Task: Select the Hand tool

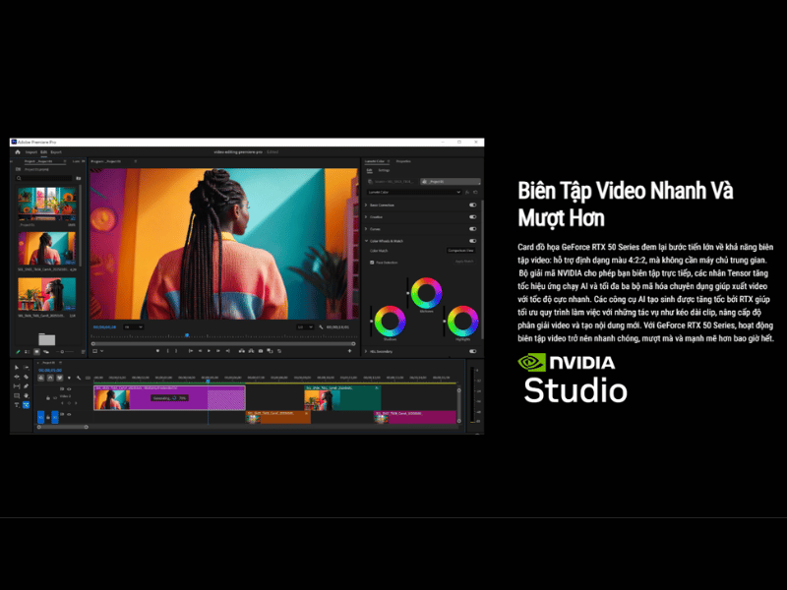Action: (27, 395)
